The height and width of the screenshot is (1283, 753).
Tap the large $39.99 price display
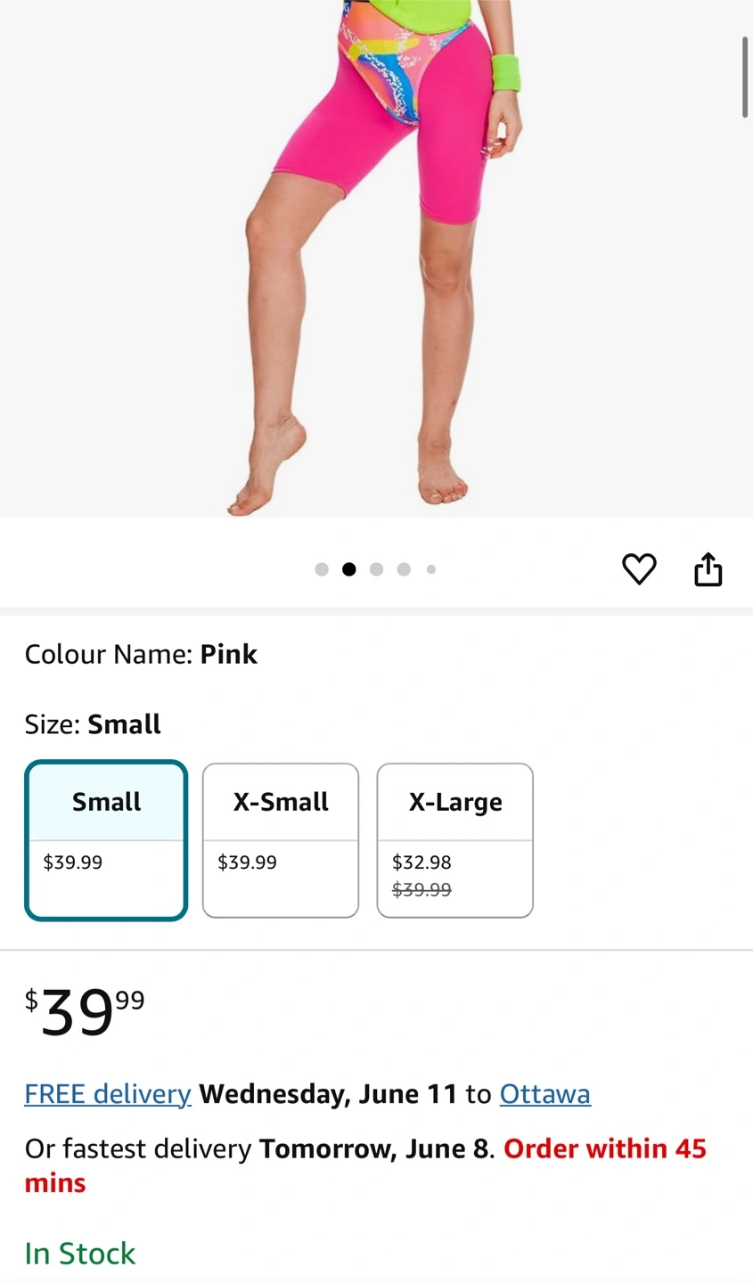(85, 1013)
